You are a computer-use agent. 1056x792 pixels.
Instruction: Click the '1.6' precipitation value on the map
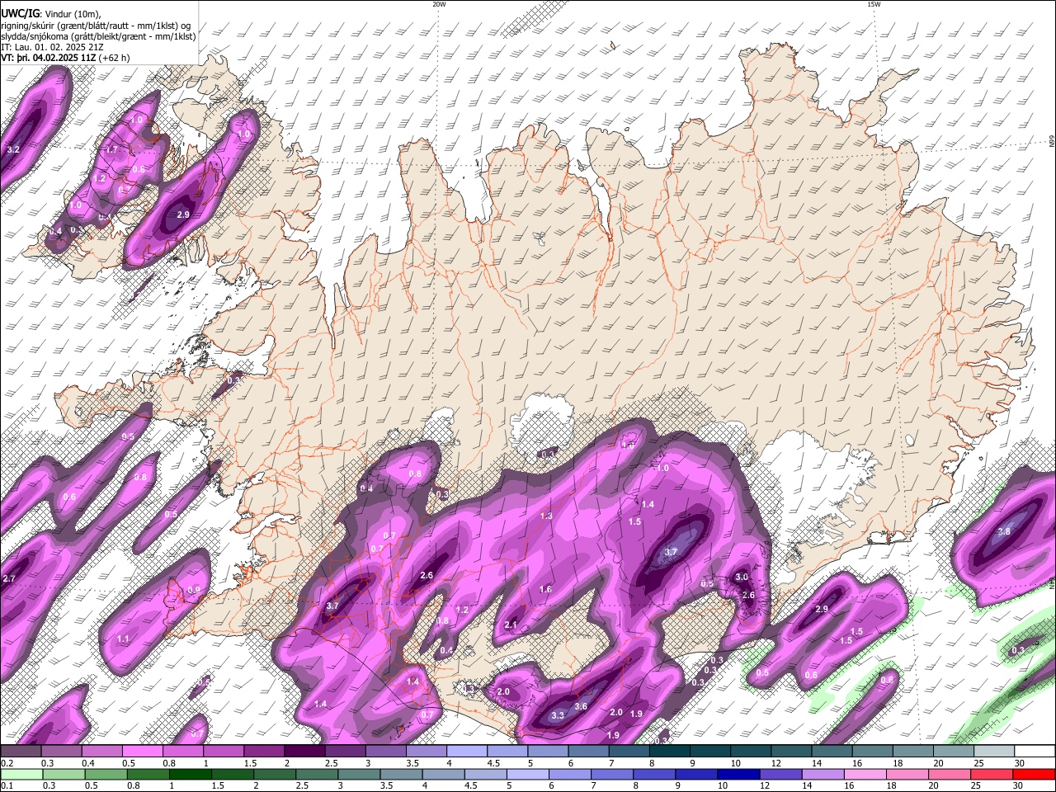point(545,590)
